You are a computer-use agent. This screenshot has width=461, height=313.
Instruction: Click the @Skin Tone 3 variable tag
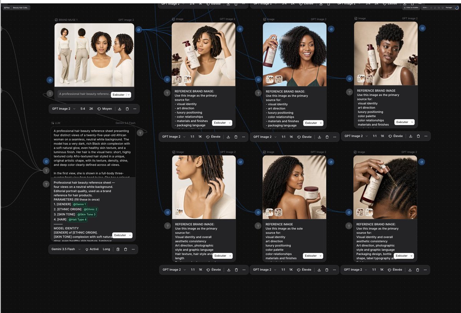coord(86,215)
